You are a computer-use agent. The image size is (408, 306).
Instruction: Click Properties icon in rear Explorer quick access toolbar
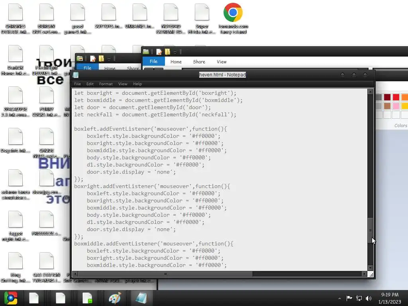click(92, 59)
